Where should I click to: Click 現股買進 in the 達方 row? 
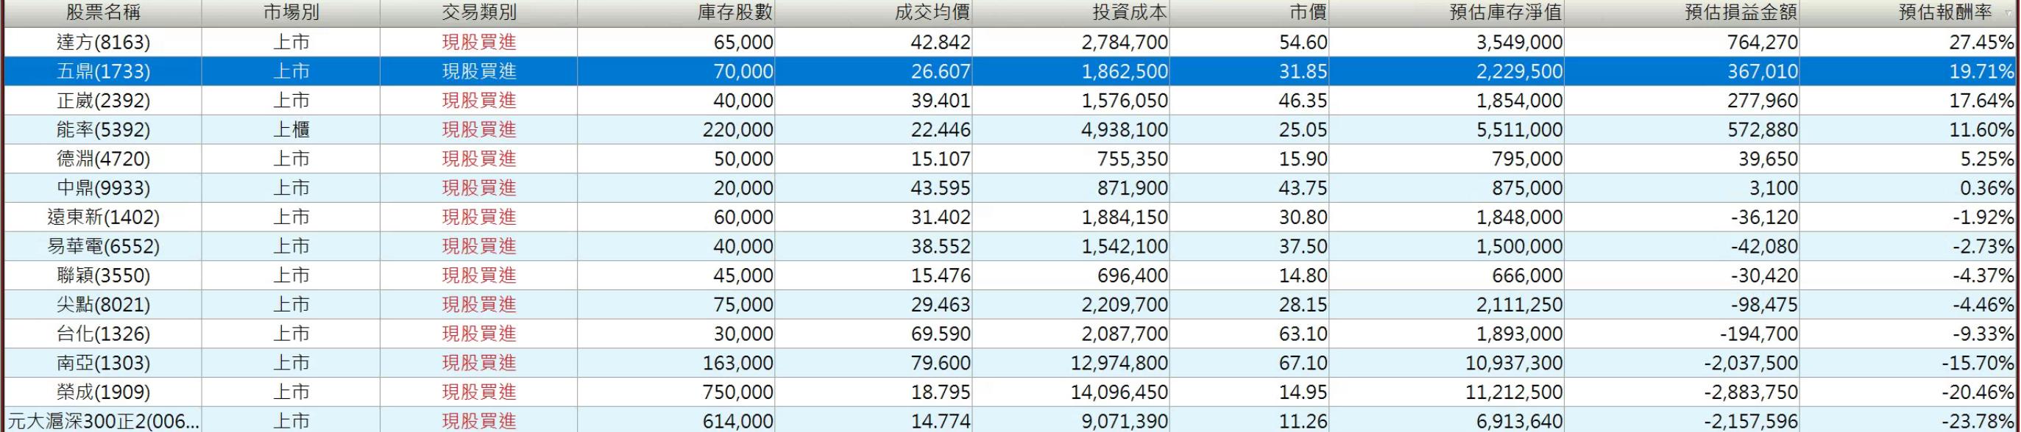[x=478, y=43]
